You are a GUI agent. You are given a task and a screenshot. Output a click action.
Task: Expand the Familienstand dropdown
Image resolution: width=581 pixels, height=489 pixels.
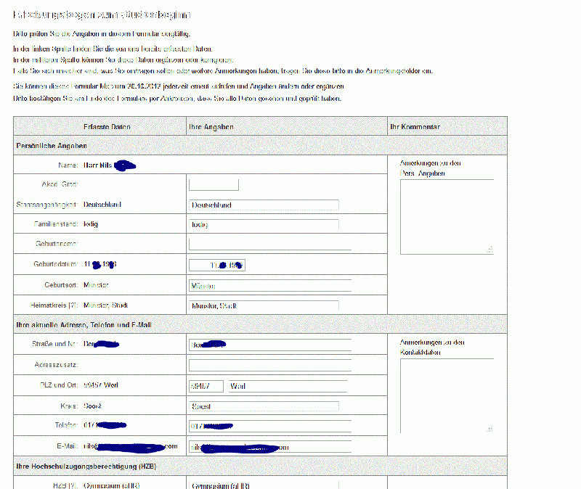click(264, 225)
